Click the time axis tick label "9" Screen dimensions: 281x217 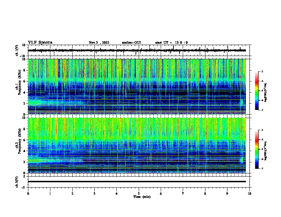(x=227, y=194)
